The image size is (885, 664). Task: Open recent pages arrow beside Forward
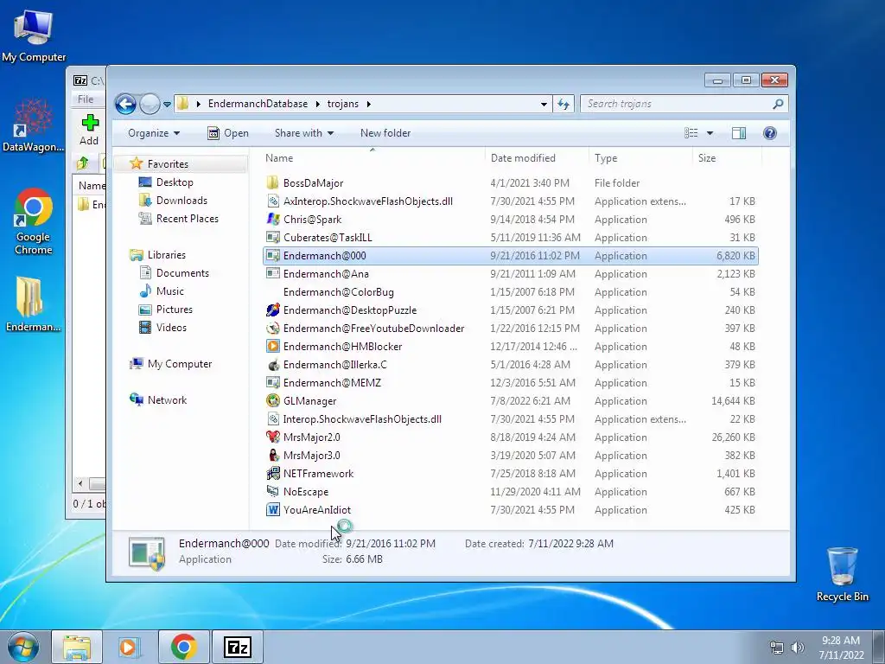coord(167,105)
